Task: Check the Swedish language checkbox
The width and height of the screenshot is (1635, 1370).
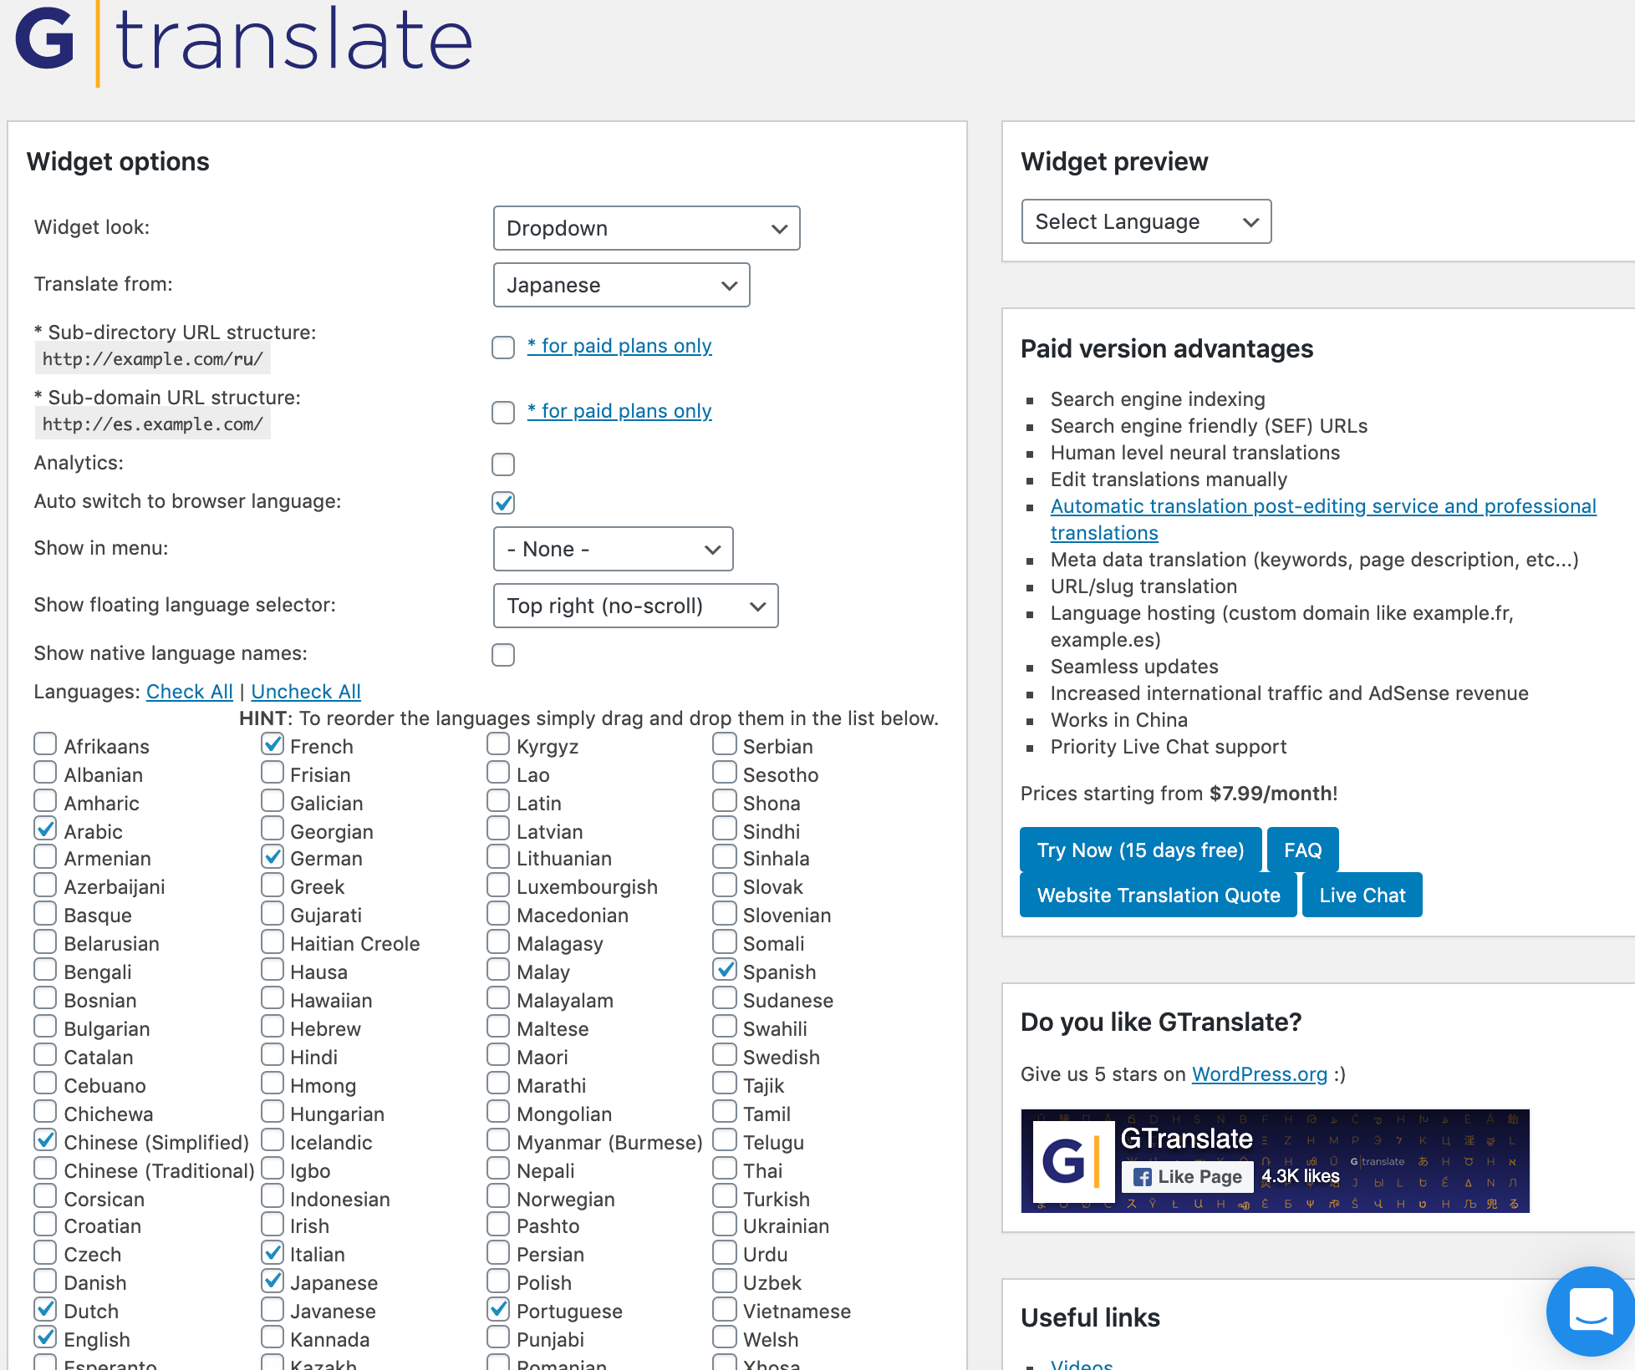Action: [725, 1054]
